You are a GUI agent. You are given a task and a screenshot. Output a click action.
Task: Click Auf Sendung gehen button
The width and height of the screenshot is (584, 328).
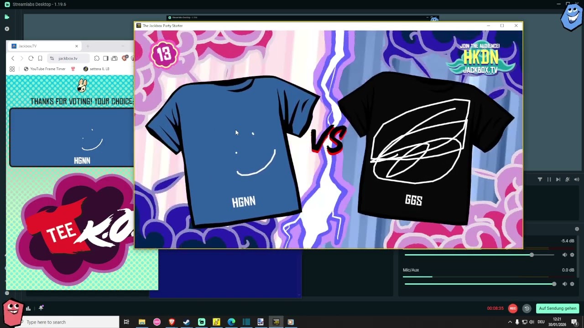(x=558, y=308)
